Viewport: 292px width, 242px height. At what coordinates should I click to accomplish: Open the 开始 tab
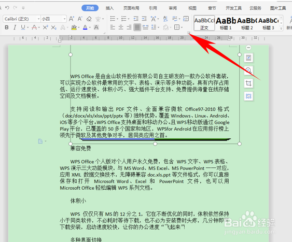tap(90, 8)
